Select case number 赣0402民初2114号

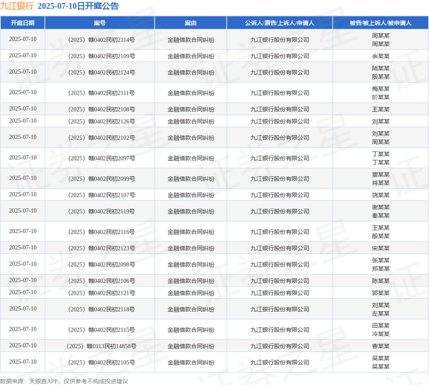[101, 40]
